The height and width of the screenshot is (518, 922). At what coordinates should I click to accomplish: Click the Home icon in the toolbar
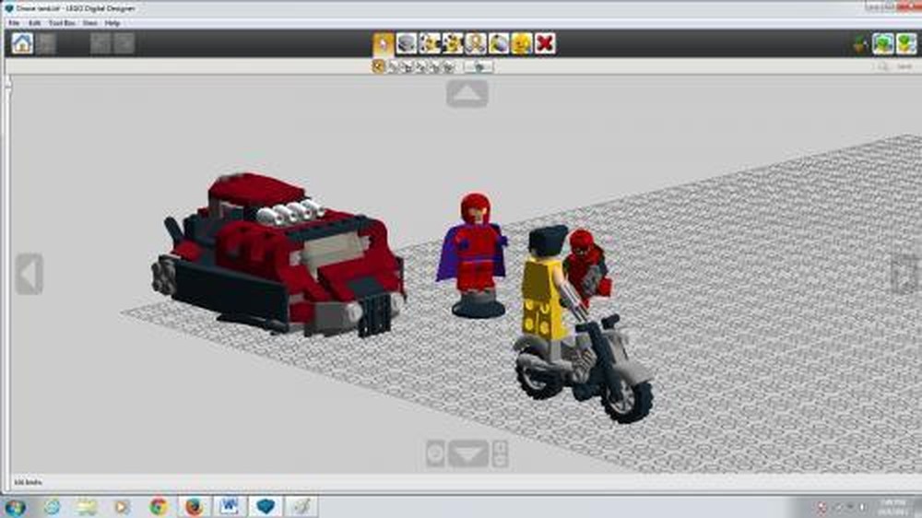pos(22,43)
